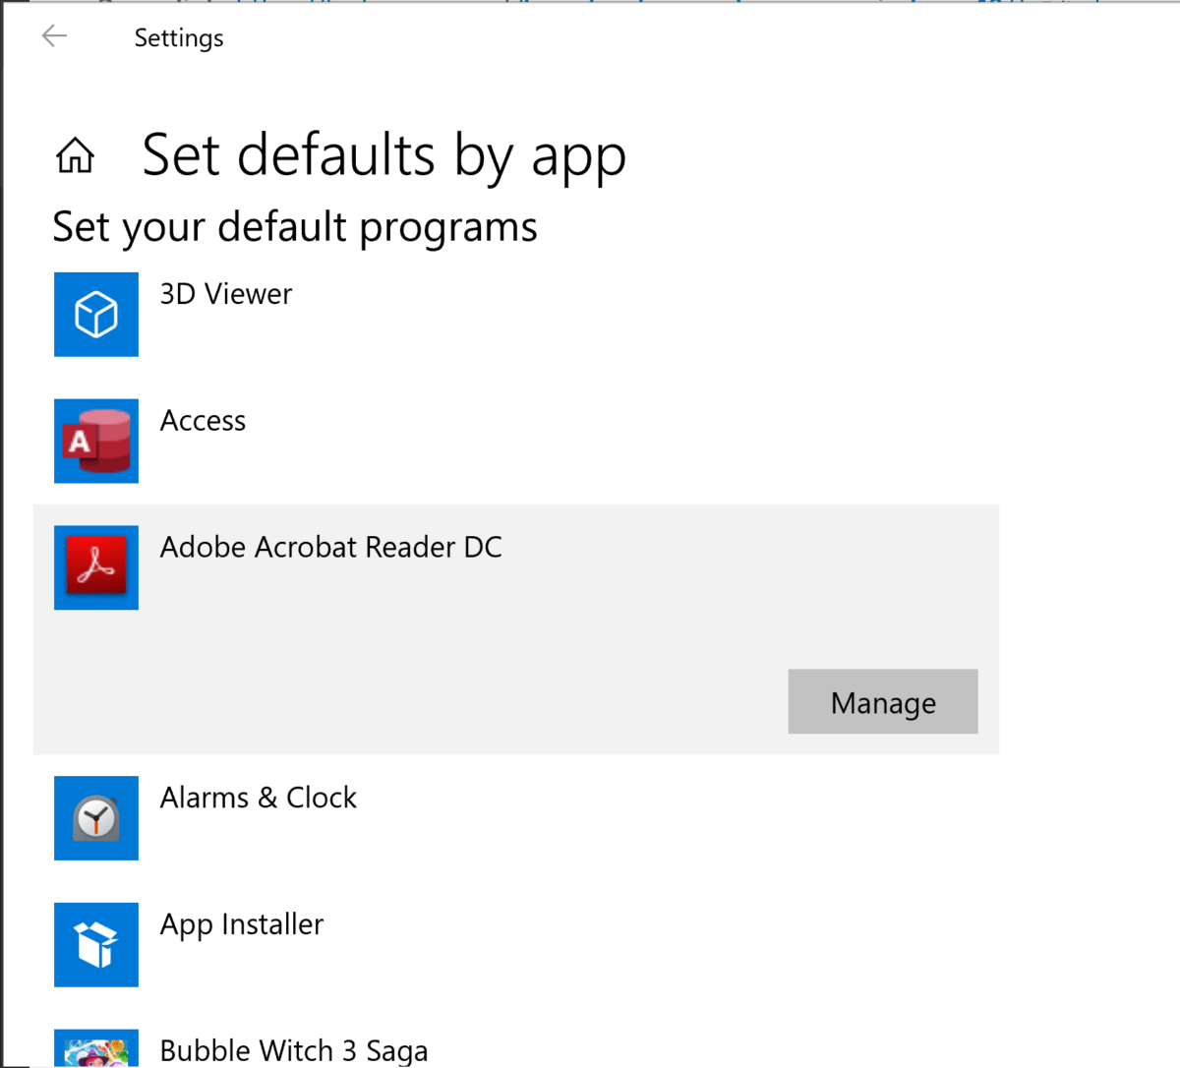Open Manage for Adobe Acrobat Reader DC

(x=883, y=702)
